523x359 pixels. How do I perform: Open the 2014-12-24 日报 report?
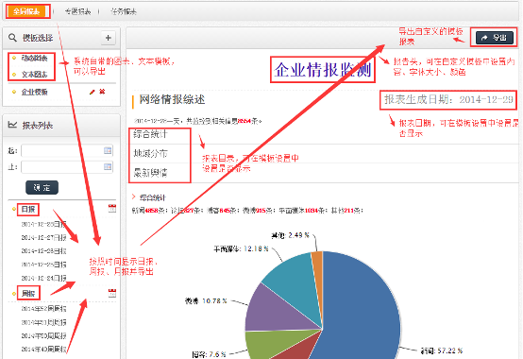(x=43, y=278)
